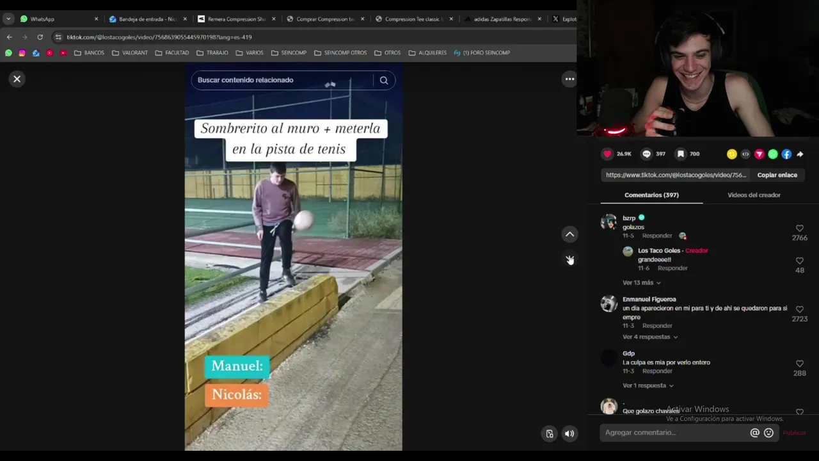
Task: Go to next video with down arrow
Action: (569, 259)
